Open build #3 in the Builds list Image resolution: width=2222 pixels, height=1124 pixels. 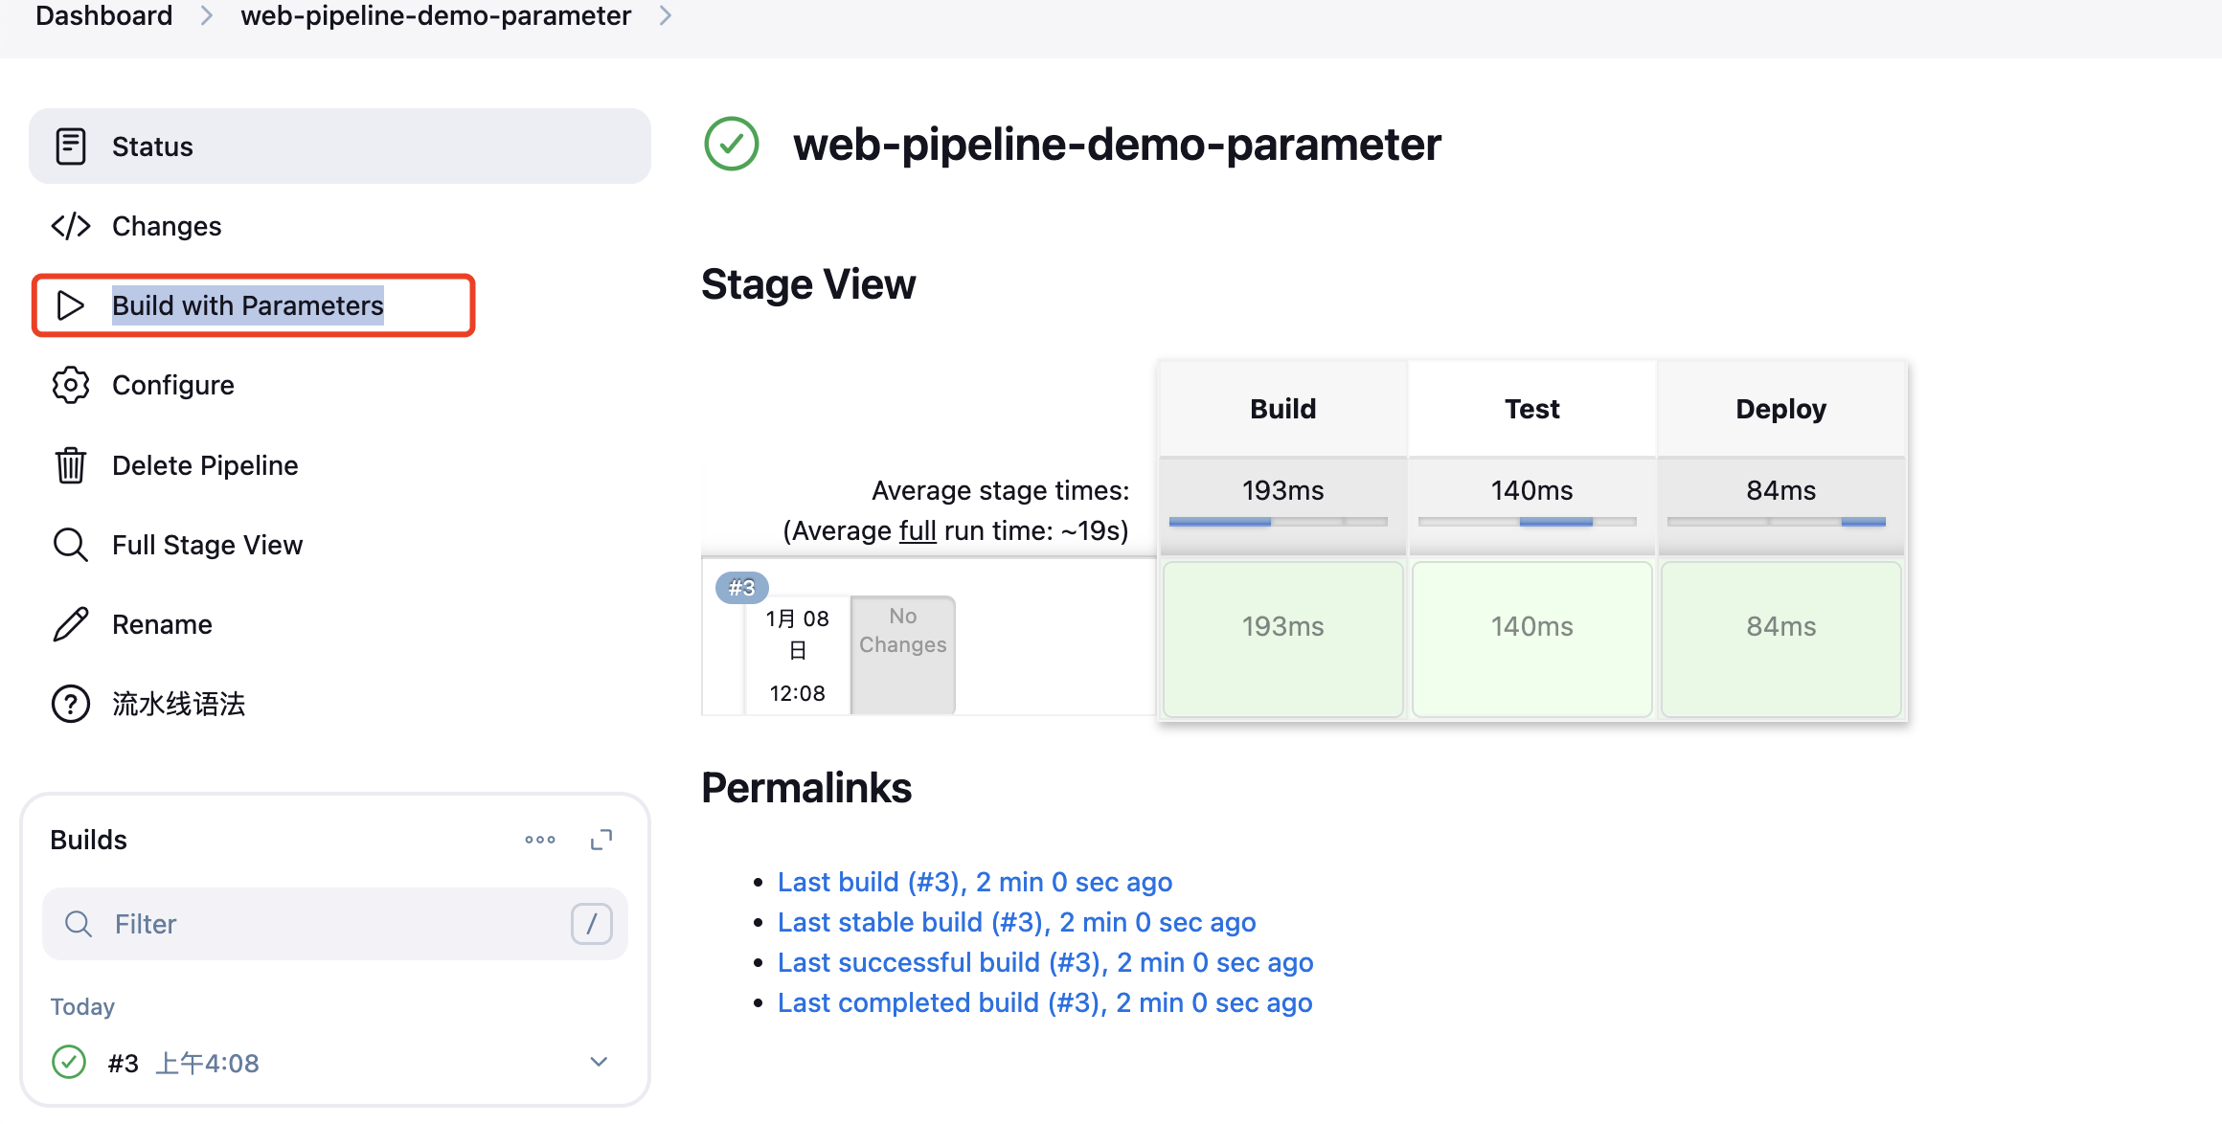coord(124,1063)
